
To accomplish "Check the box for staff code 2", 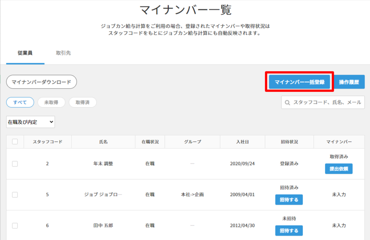I will click(x=15, y=163).
